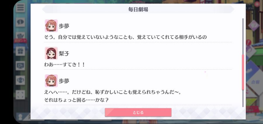Open the speech bubble chat icon
This screenshot has width=263, height=124.
pos(20,22)
